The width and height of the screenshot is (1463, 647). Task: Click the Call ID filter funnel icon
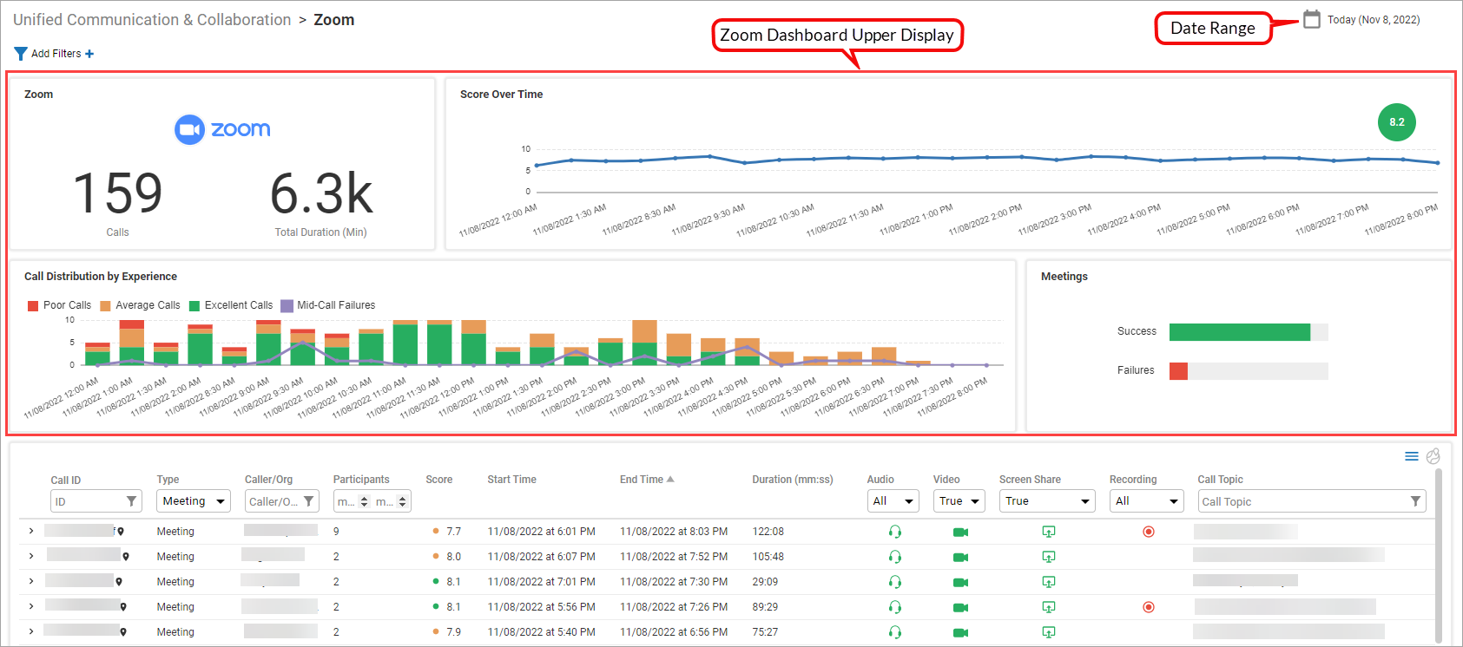[132, 501]
